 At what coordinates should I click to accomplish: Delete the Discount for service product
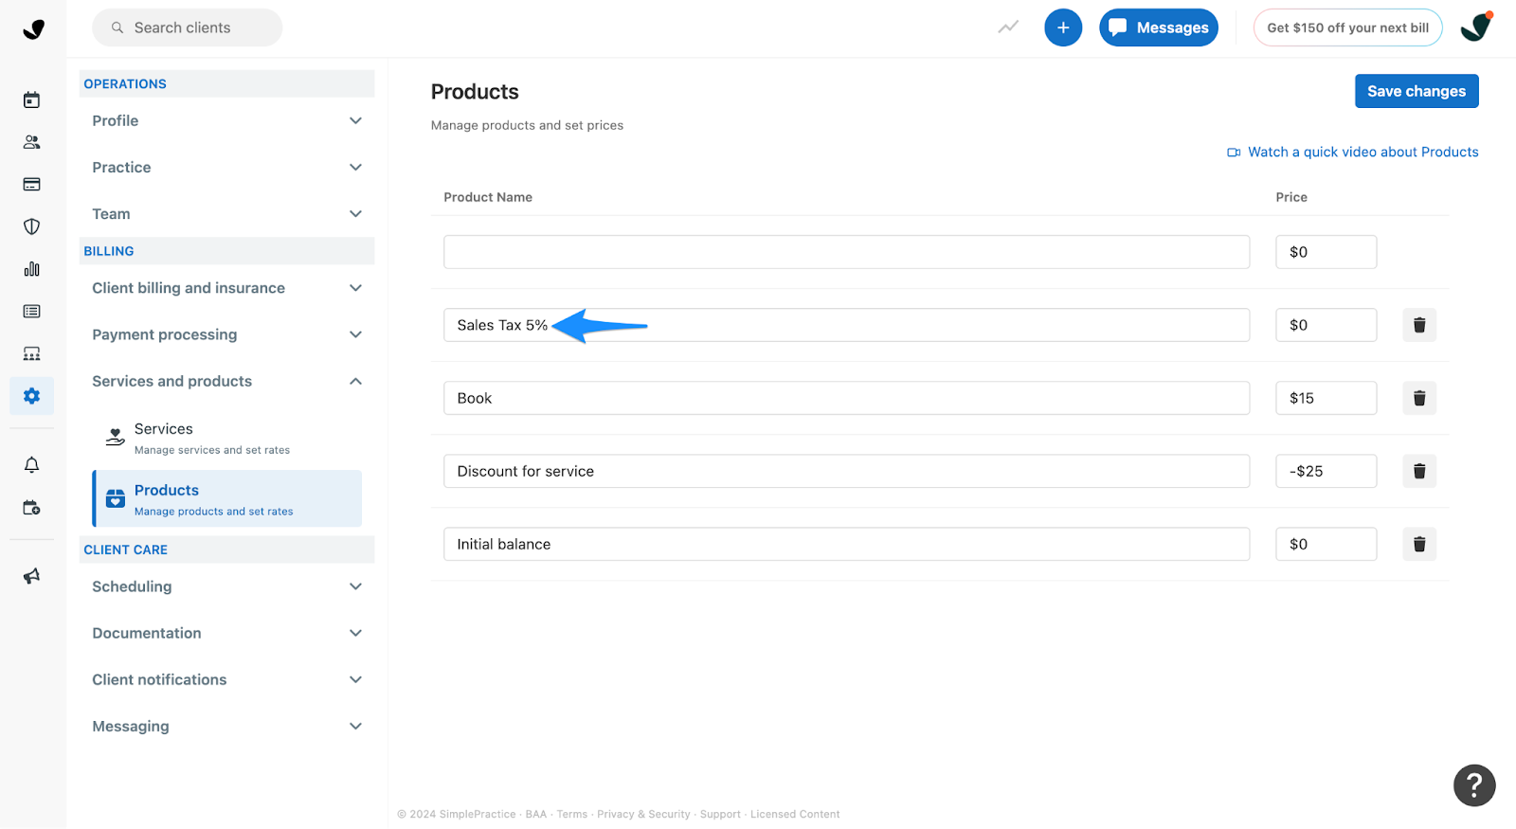click(x=1419, y=471)
